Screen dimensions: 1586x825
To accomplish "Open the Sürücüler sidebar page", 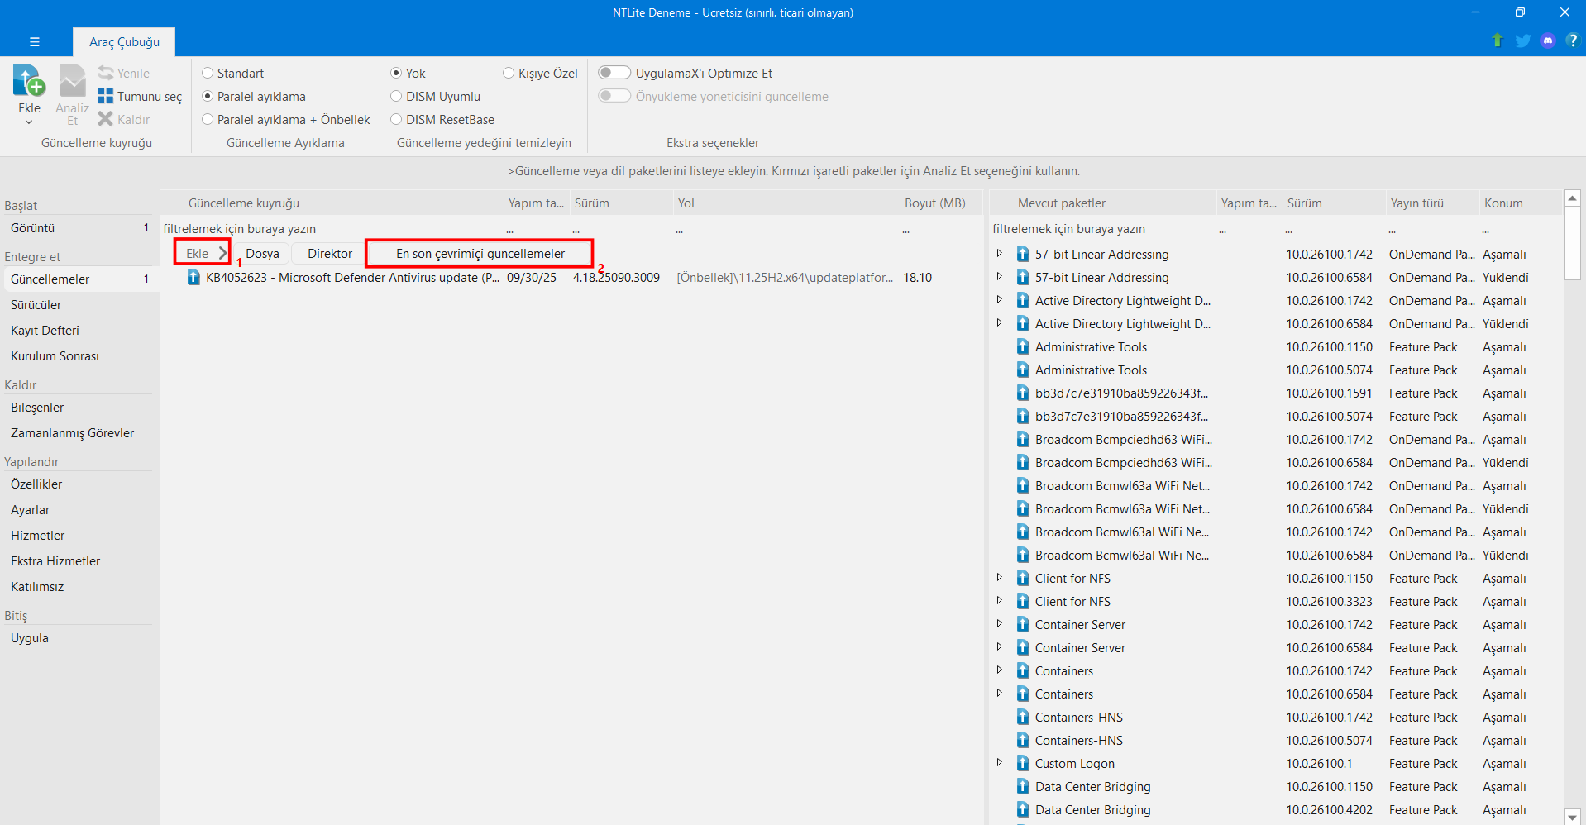I will (x=79, y=305).
